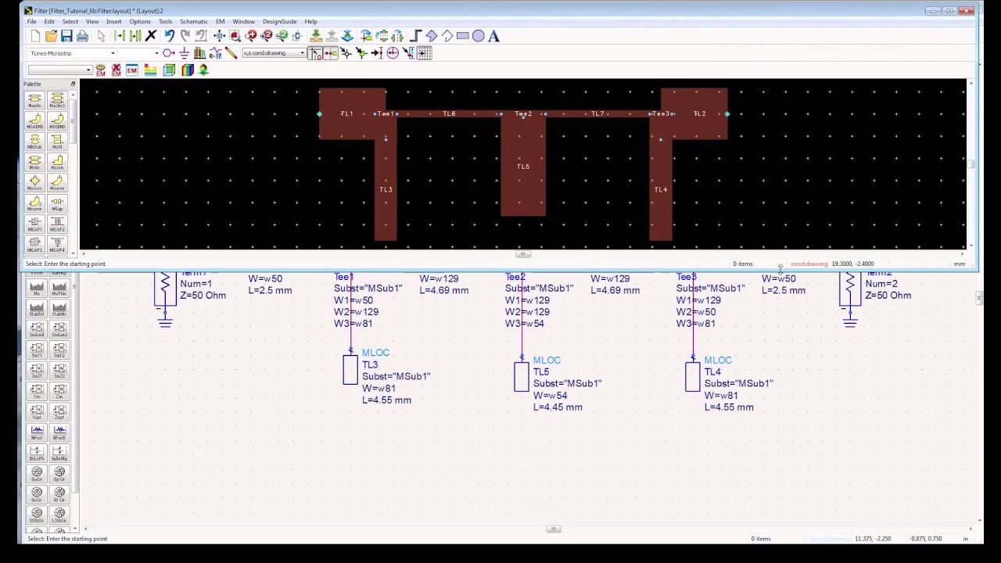Click the "Z=50 Ohm" text of Term2
Viewport: 1001px width, 563px height.
point(888,296)
